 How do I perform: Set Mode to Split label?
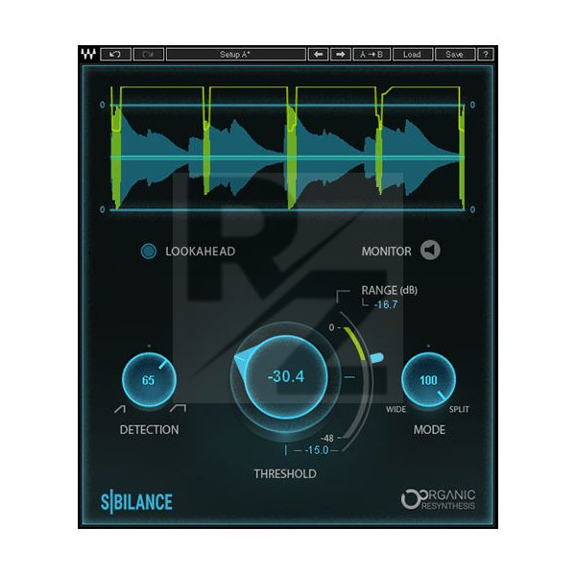point(459,409)
